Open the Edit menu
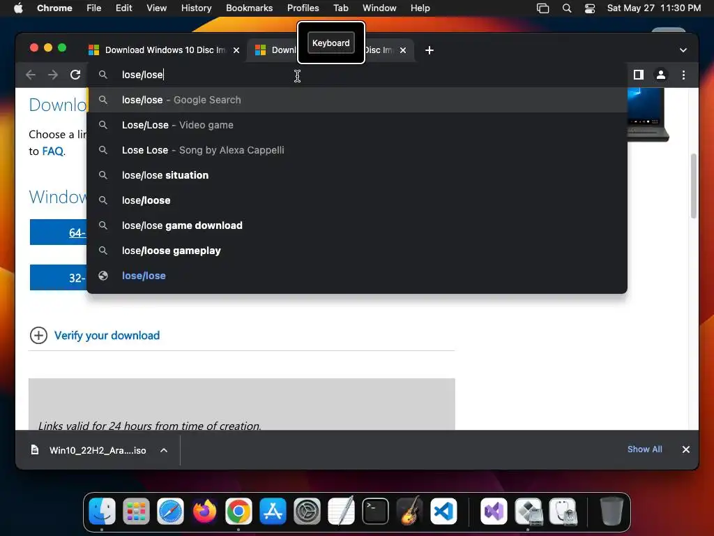The height and width of the screenshot is (536, 714). [124, 8]
